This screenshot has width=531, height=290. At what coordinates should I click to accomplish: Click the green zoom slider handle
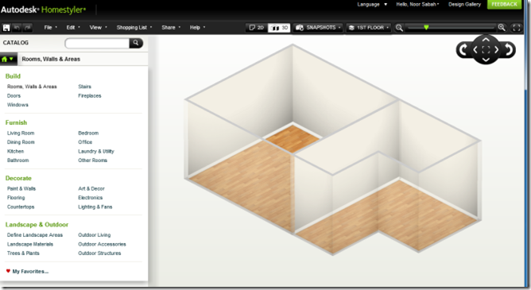(426, 27)
